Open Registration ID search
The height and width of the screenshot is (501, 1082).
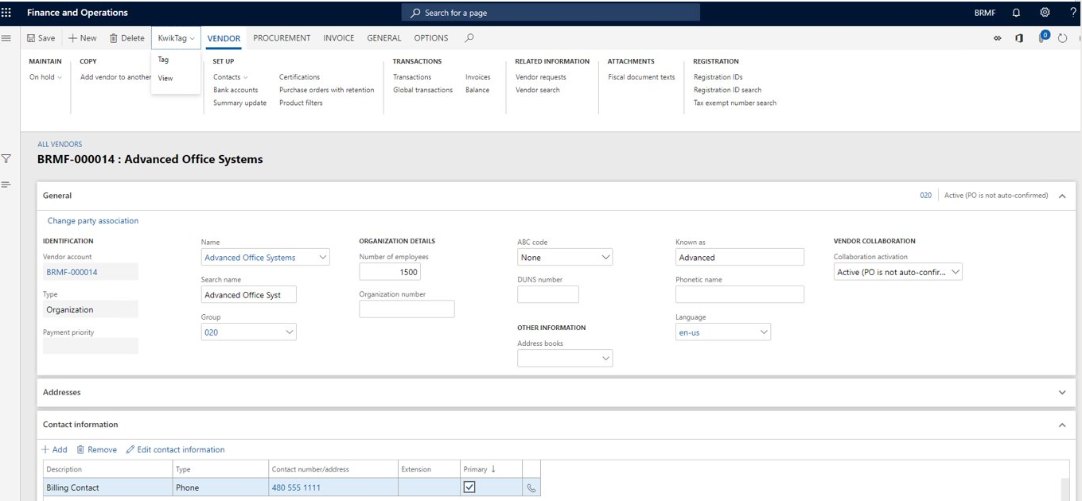pyautogui.click(x=727, y=90)
